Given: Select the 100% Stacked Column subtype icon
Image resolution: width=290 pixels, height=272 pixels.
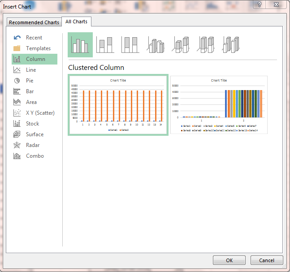Looking at the screenshot, I should click(x=130, y=45).
